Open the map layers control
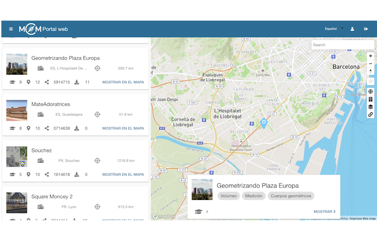Image resolution: width=377 pixels, height=236 pixels. [x=370, y=107]
